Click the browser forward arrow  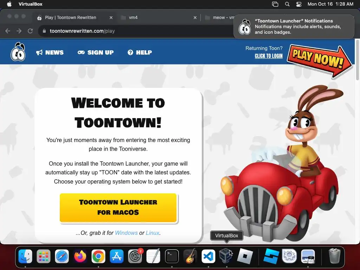click(x=19, y=31)
